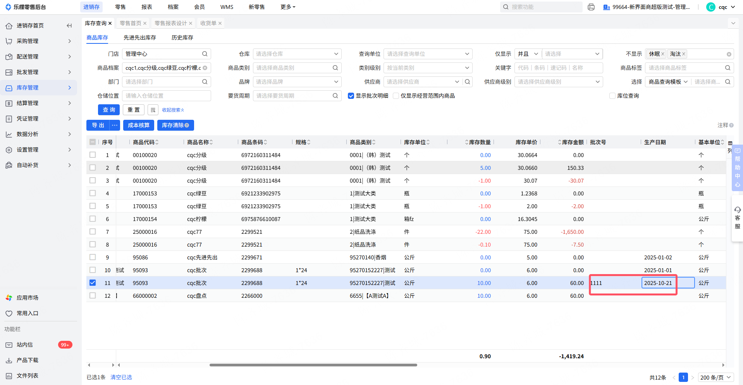Screen dimensions: 743x385
Task: Open filter settings icon beside 重置
Action: click(153, 110)
